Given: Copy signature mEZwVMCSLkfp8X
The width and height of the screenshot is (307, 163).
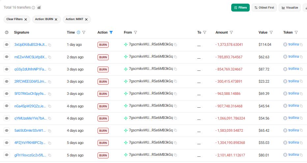Looking at the screenshot, I should click(x=50, y=57).
